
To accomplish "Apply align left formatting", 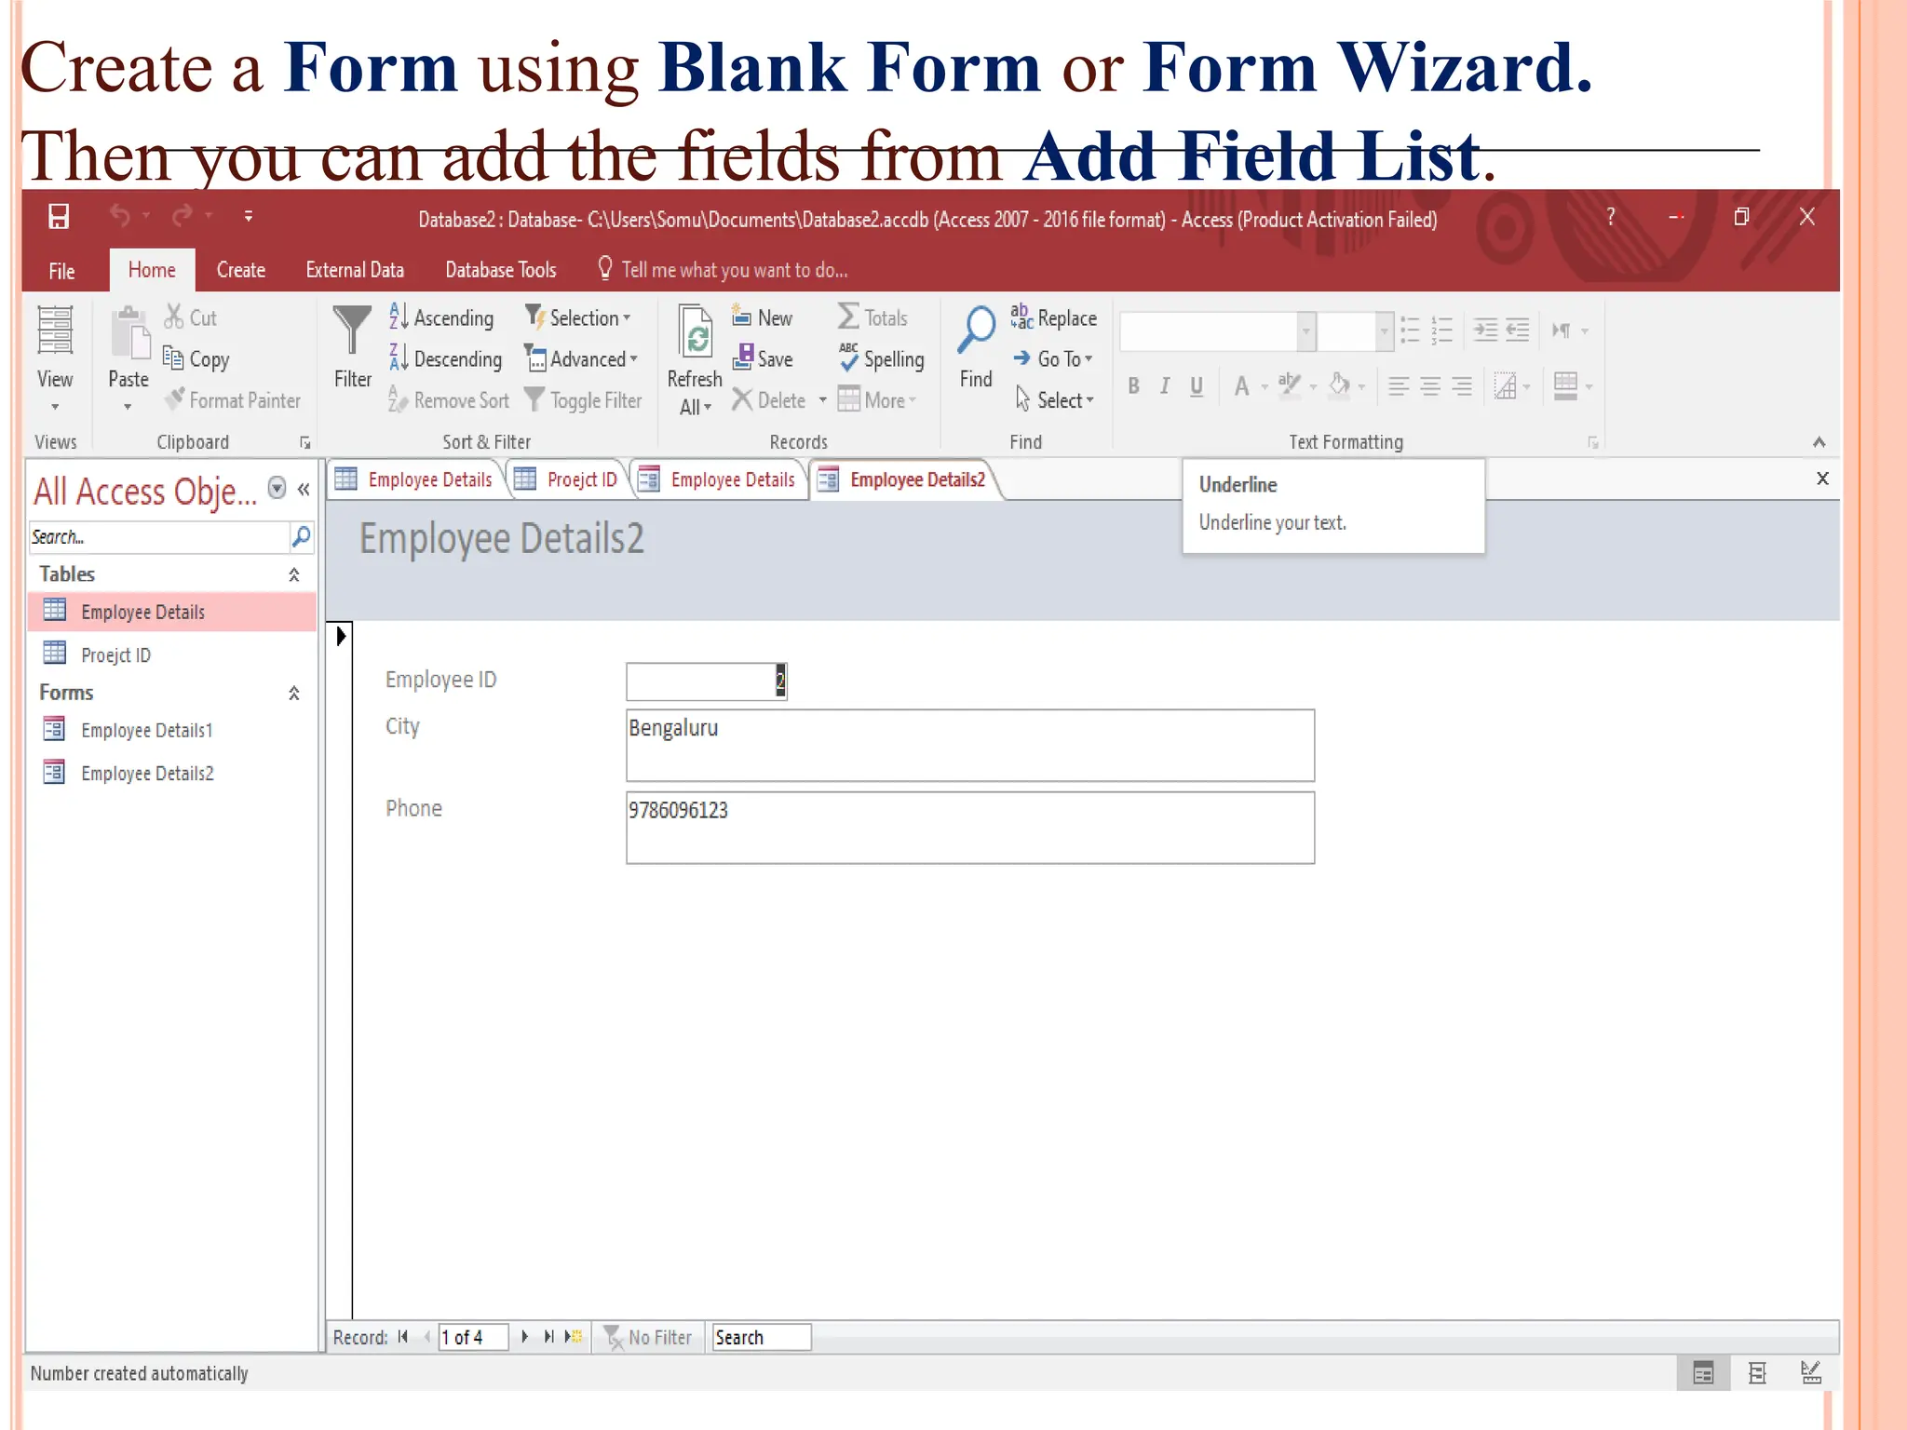I will click(x=1399, y=386).
